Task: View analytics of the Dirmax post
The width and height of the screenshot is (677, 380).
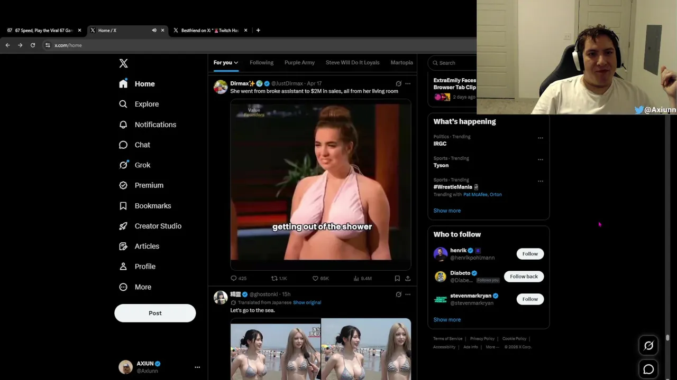Action: (x=362, y=278)
